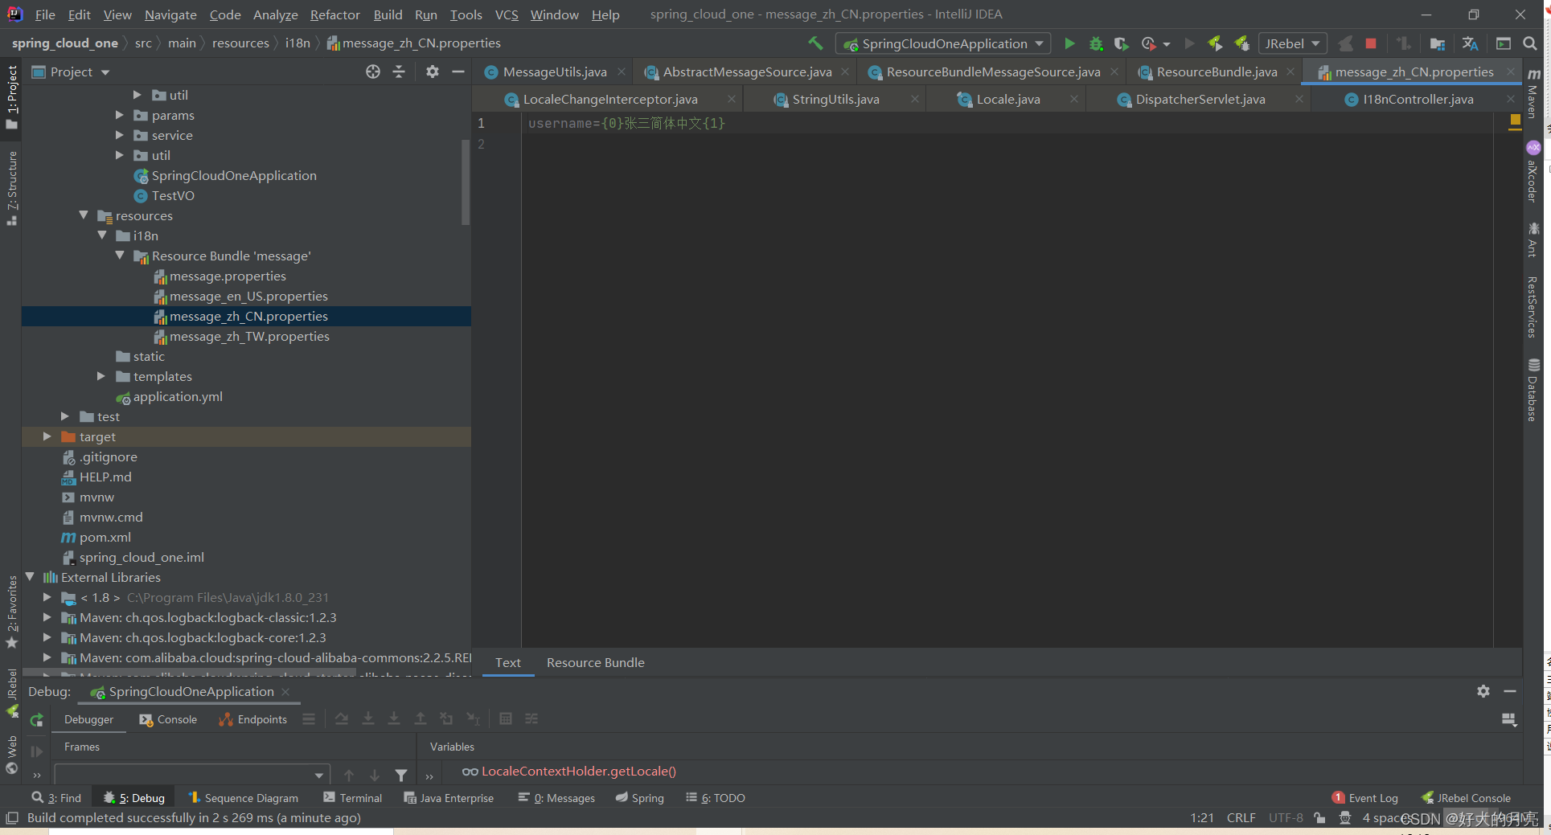1551x835 pixels.
Task: Click Step Over debugger icon
Action: (342, 719)
